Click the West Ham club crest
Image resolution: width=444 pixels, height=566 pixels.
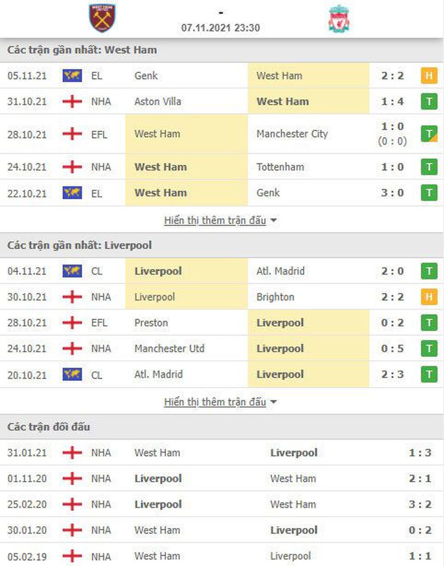tap(102, 18)
